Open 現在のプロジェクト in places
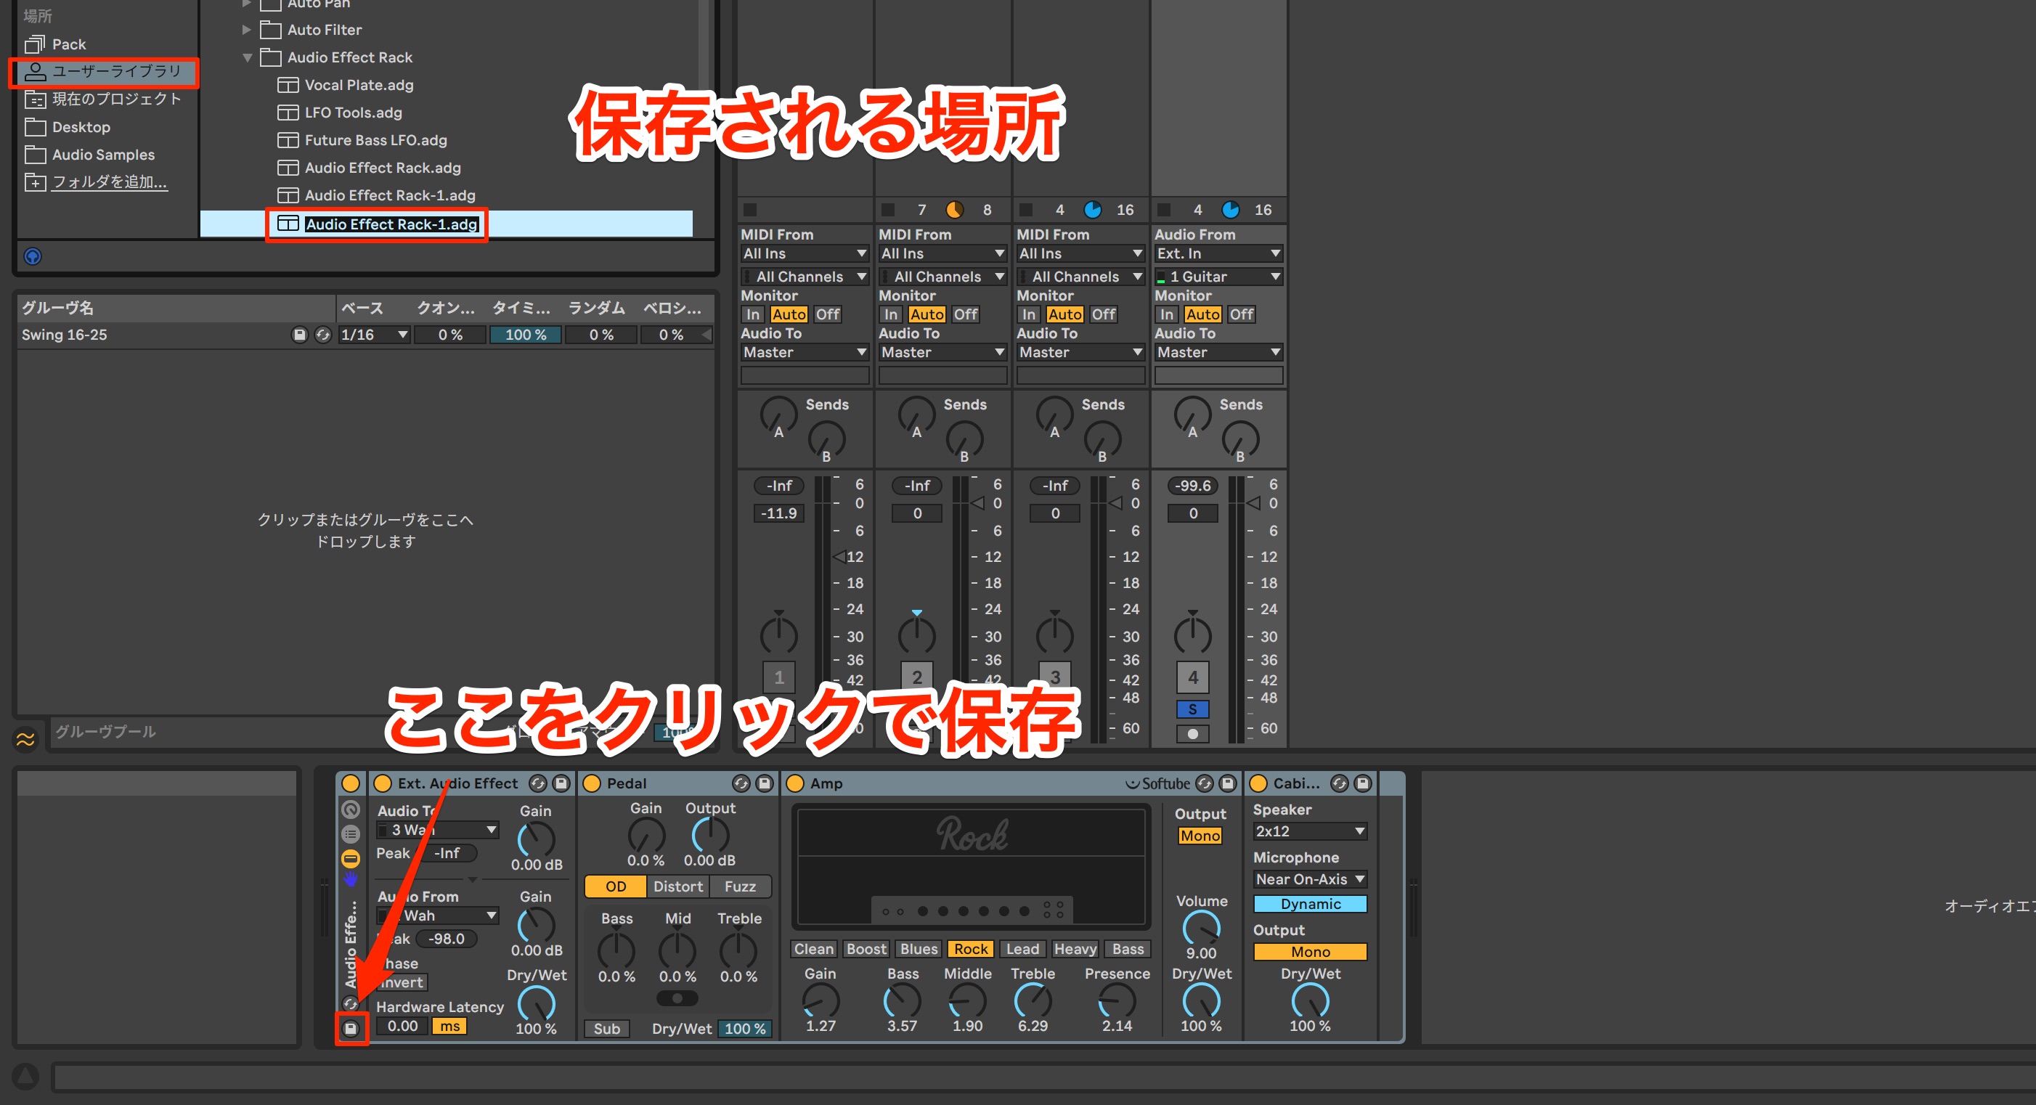This screenshot has height=1105, width=2036. coord(116,99)
